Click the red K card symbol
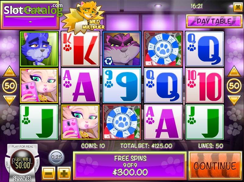The image size is (244, 182). point(80,49)
